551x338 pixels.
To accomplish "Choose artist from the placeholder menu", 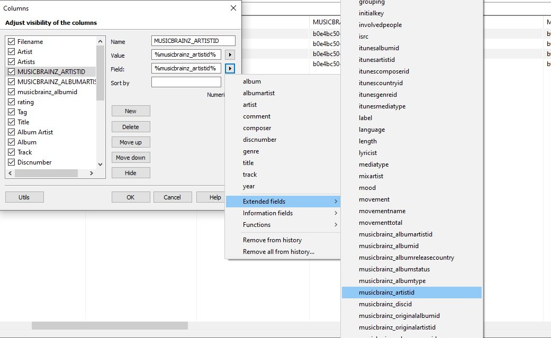I will tap(283, 105).
